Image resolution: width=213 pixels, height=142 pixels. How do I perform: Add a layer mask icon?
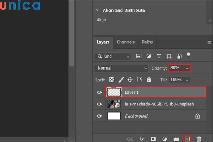pos(153,138)
